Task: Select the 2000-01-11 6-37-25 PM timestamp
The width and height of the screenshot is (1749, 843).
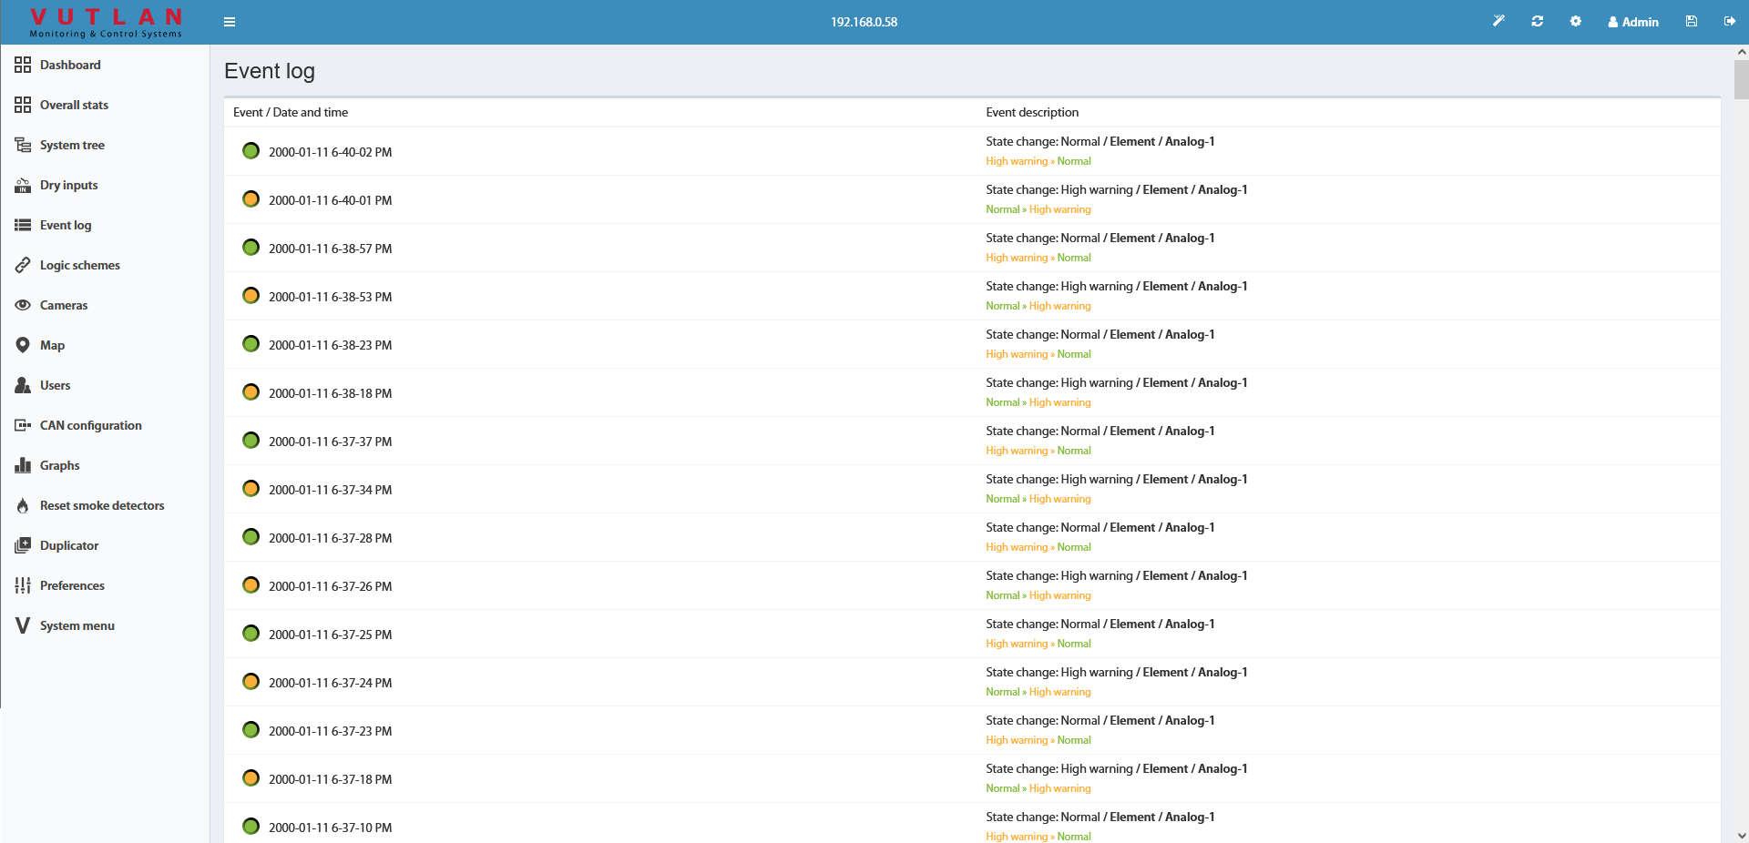Action: (x=330, y=635)
